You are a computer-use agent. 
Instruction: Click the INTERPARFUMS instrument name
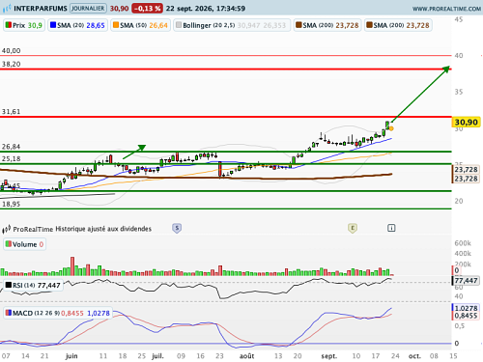pos(41,9)
